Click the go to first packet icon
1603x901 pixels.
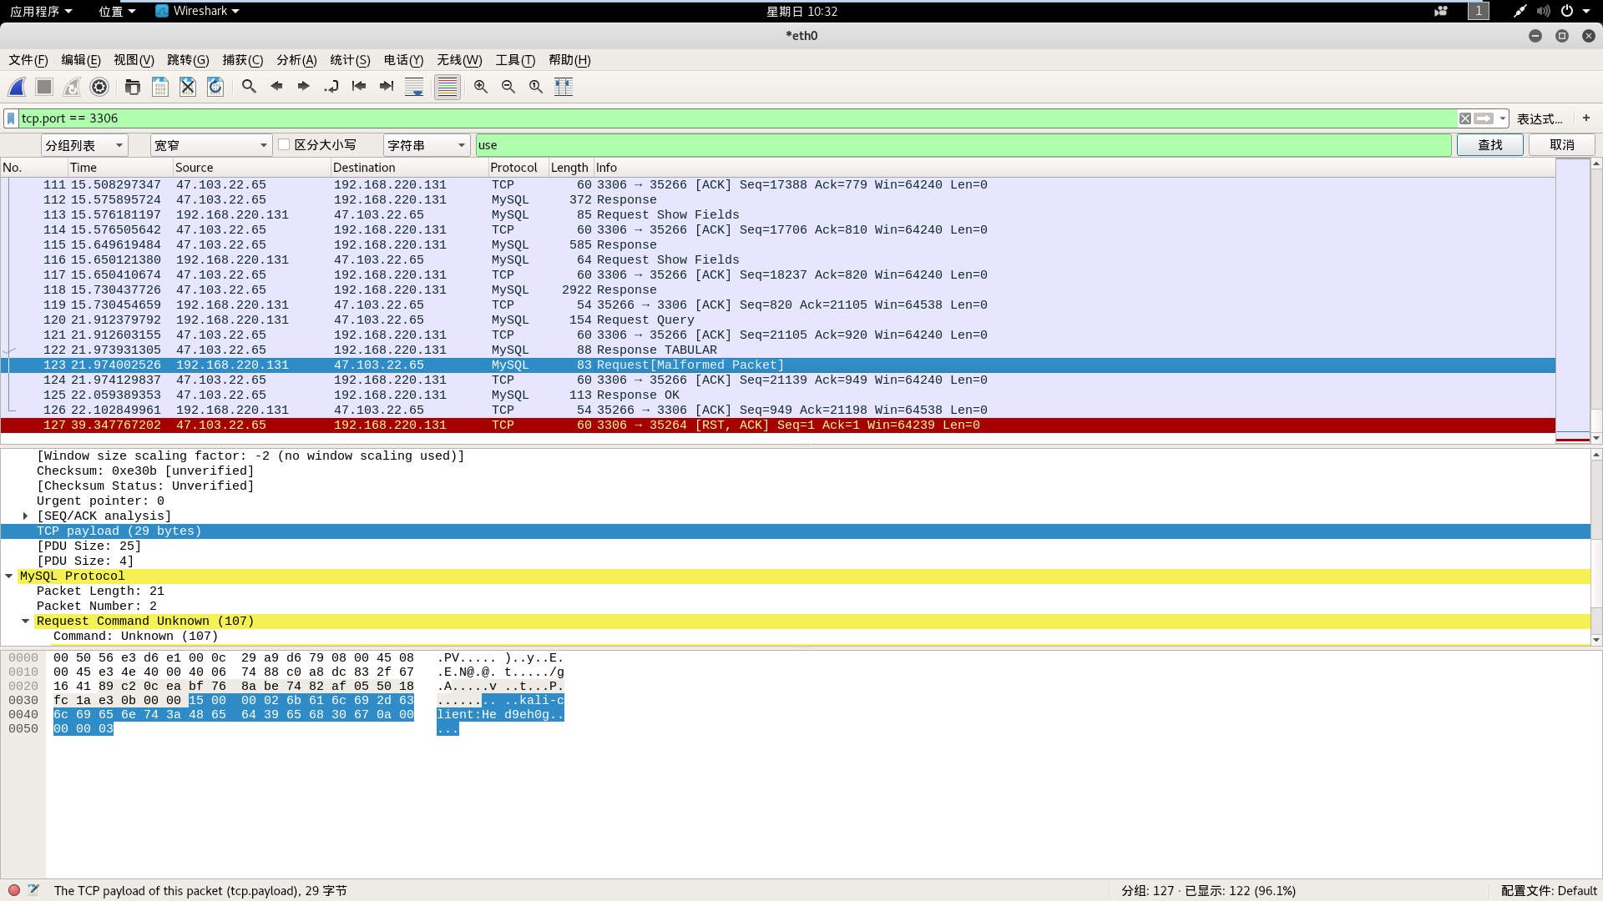click(x=359, y=87)
